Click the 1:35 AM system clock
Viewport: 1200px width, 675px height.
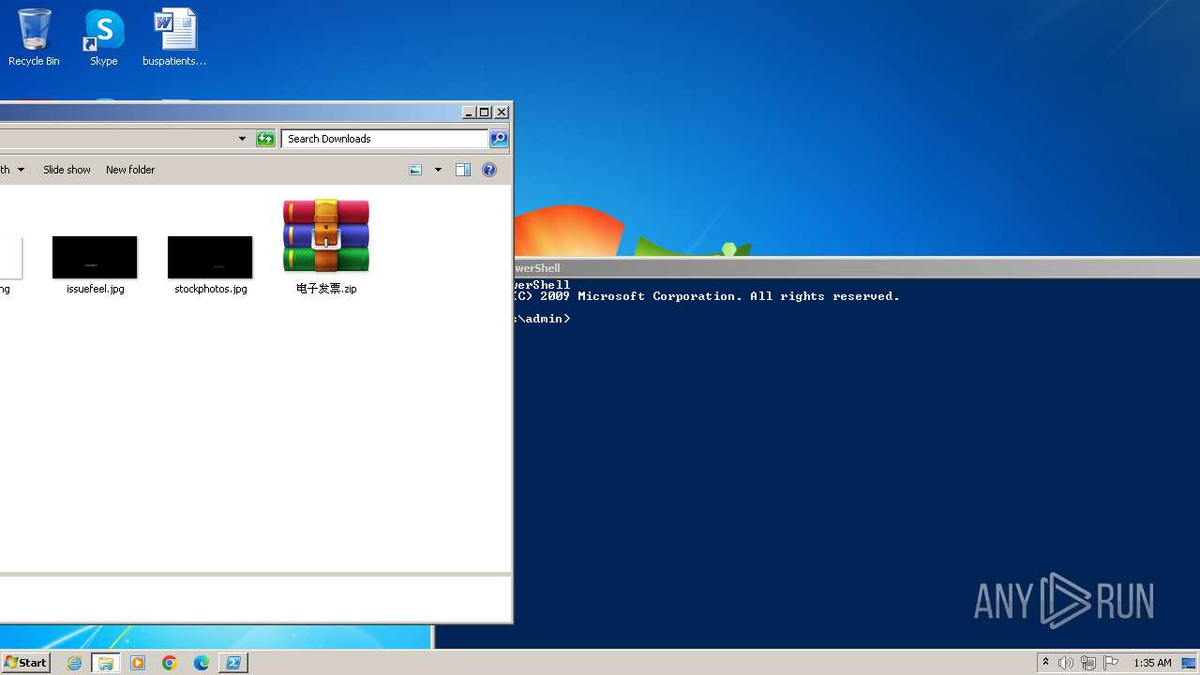point(1152,663)
